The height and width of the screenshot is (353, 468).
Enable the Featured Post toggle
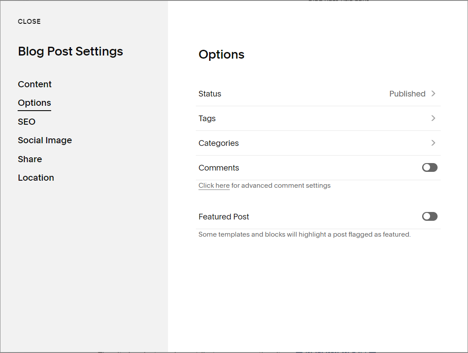(x=429, y=216)
